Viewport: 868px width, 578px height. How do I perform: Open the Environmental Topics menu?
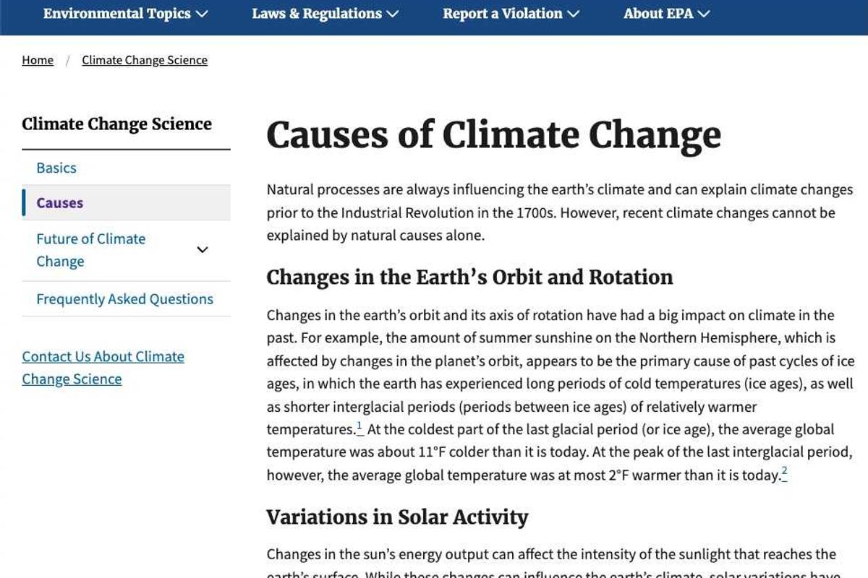coord(116,13)
